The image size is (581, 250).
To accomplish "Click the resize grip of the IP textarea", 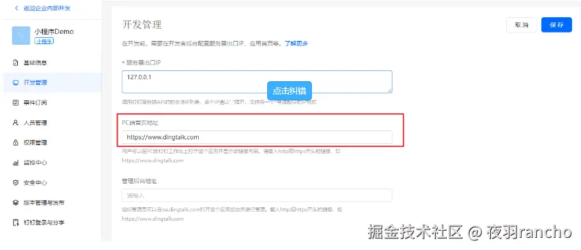I will (x=389, y=90).
